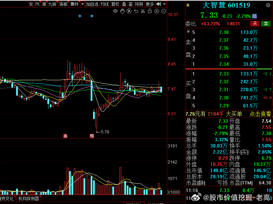Click the 10.37 price axis label
This screenshot has height=204, width=273.
pyautogui.click(x=173, y=15)
